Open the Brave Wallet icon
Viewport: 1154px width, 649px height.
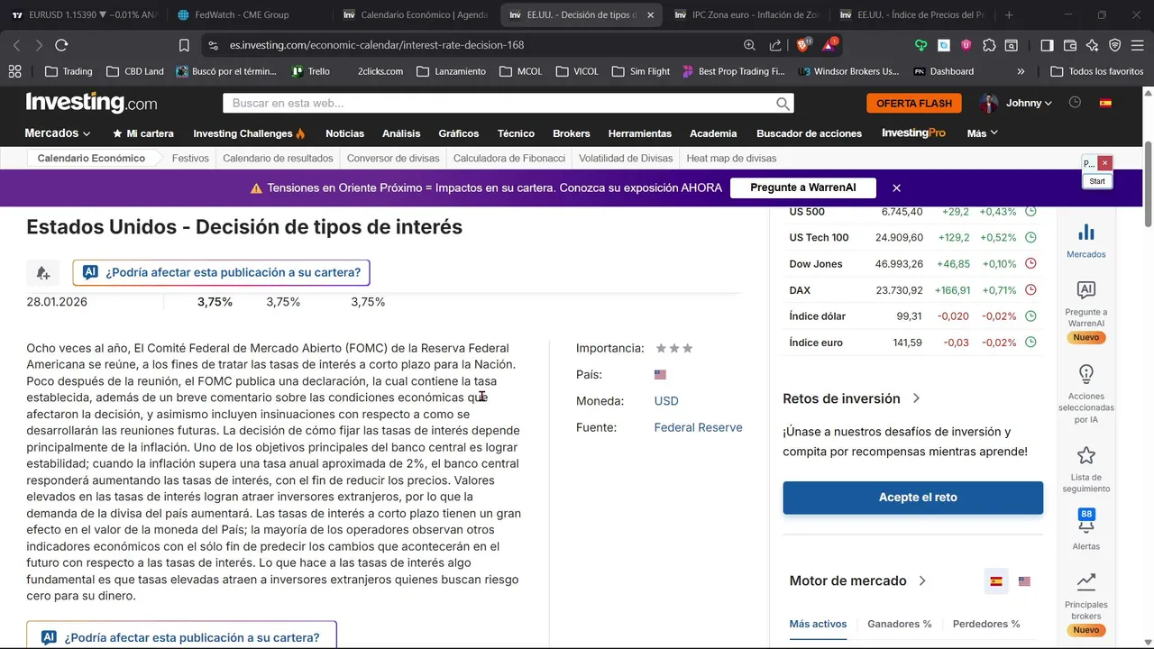click(x=1070, y=45)
